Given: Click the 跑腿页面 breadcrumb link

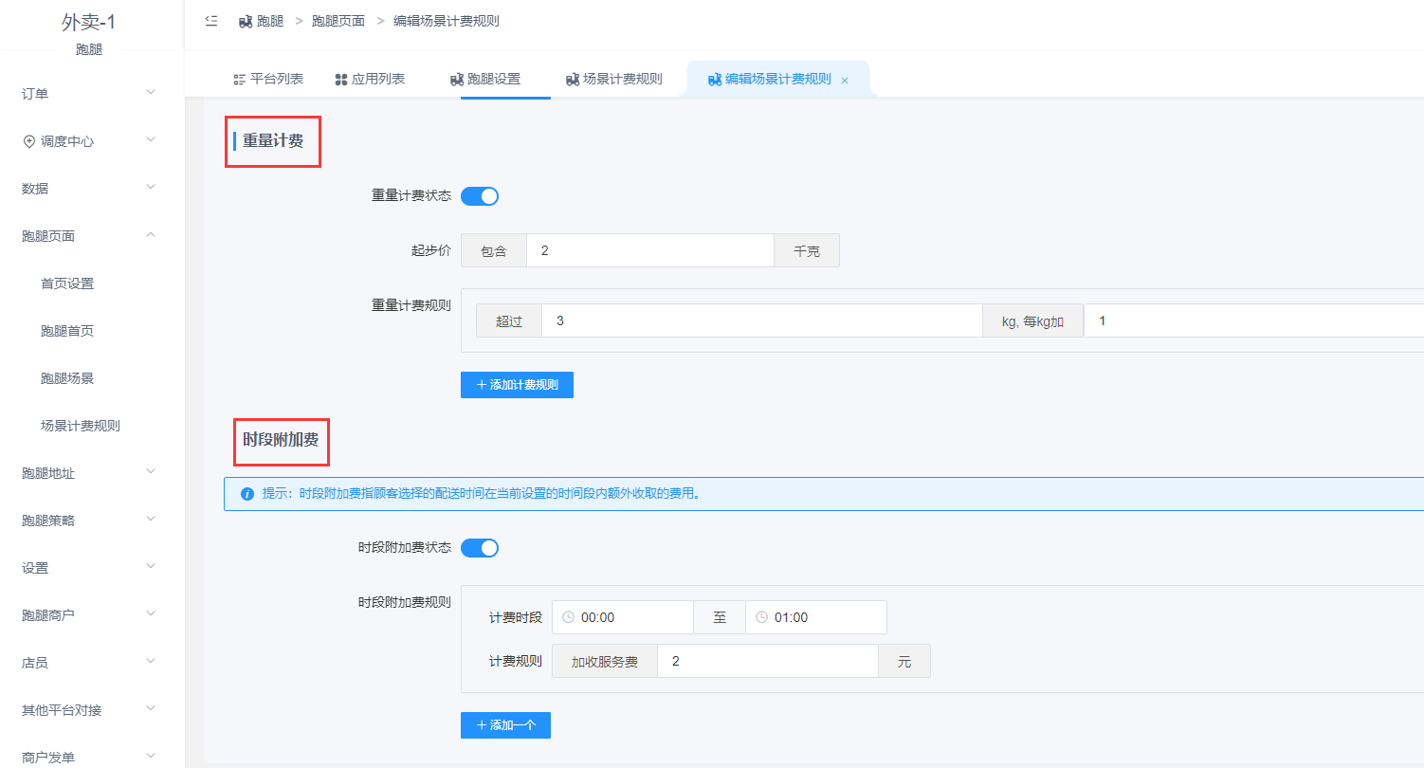Looking at the screenshot, I should coord(338,21).
